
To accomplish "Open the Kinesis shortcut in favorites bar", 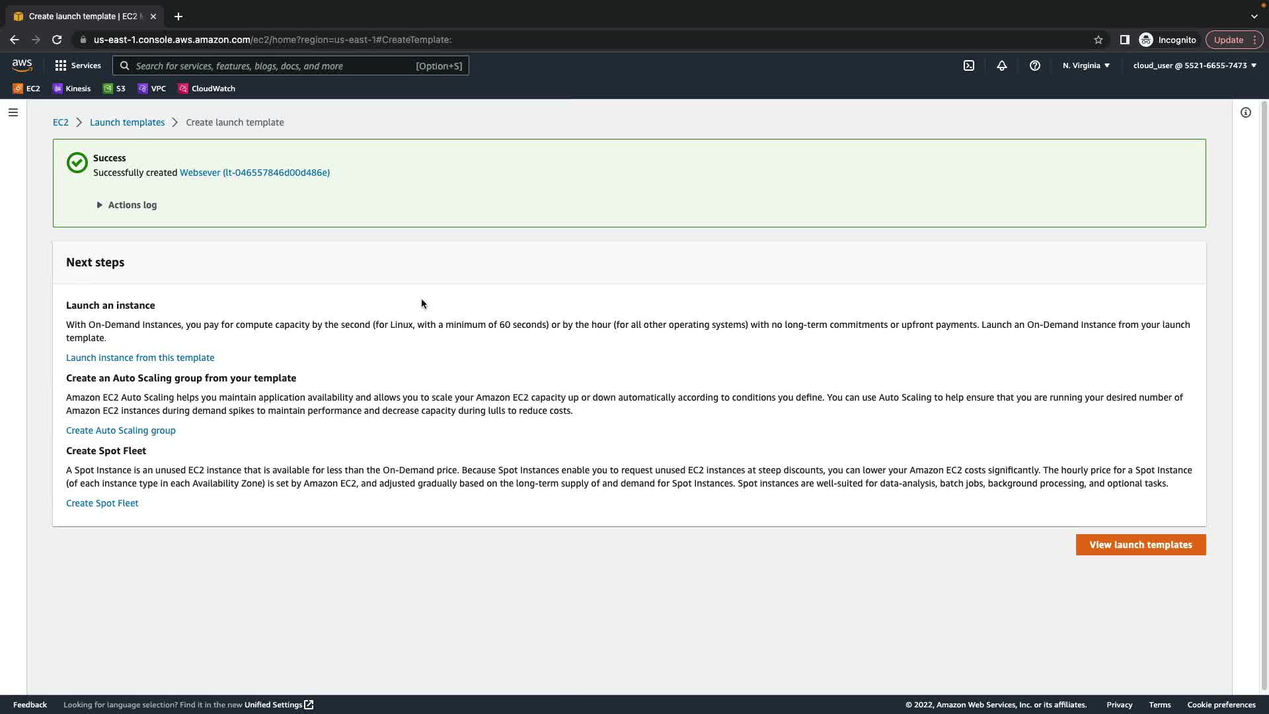I will [x=72, y=89].
